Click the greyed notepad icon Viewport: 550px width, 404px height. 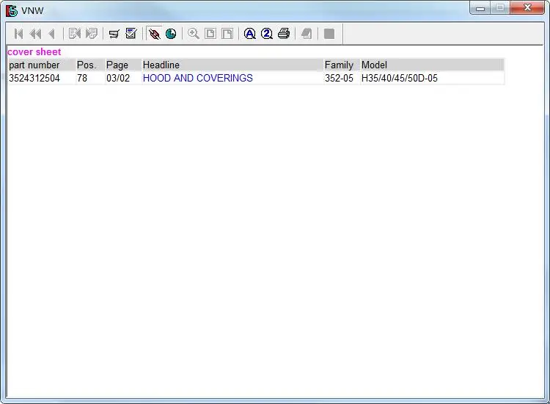tap(307, 34)
